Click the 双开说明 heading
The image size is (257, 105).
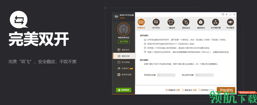(x=145, y=35)
